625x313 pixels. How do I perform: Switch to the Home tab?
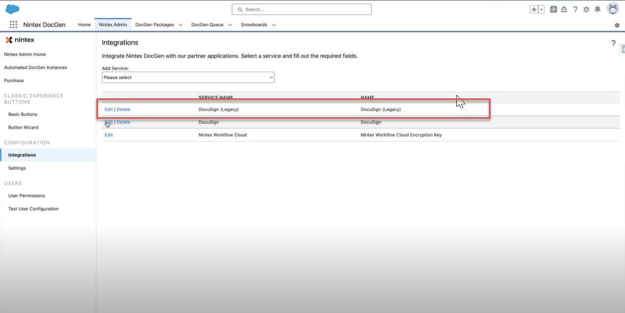84,25
